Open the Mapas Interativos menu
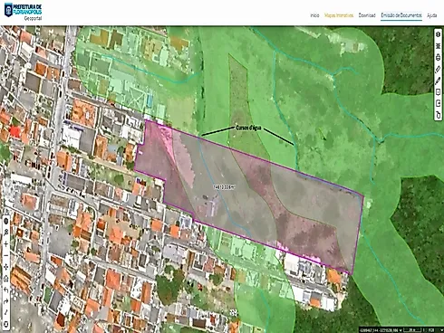The width and height of the screenshot is (444, 333). pos(339,15)
